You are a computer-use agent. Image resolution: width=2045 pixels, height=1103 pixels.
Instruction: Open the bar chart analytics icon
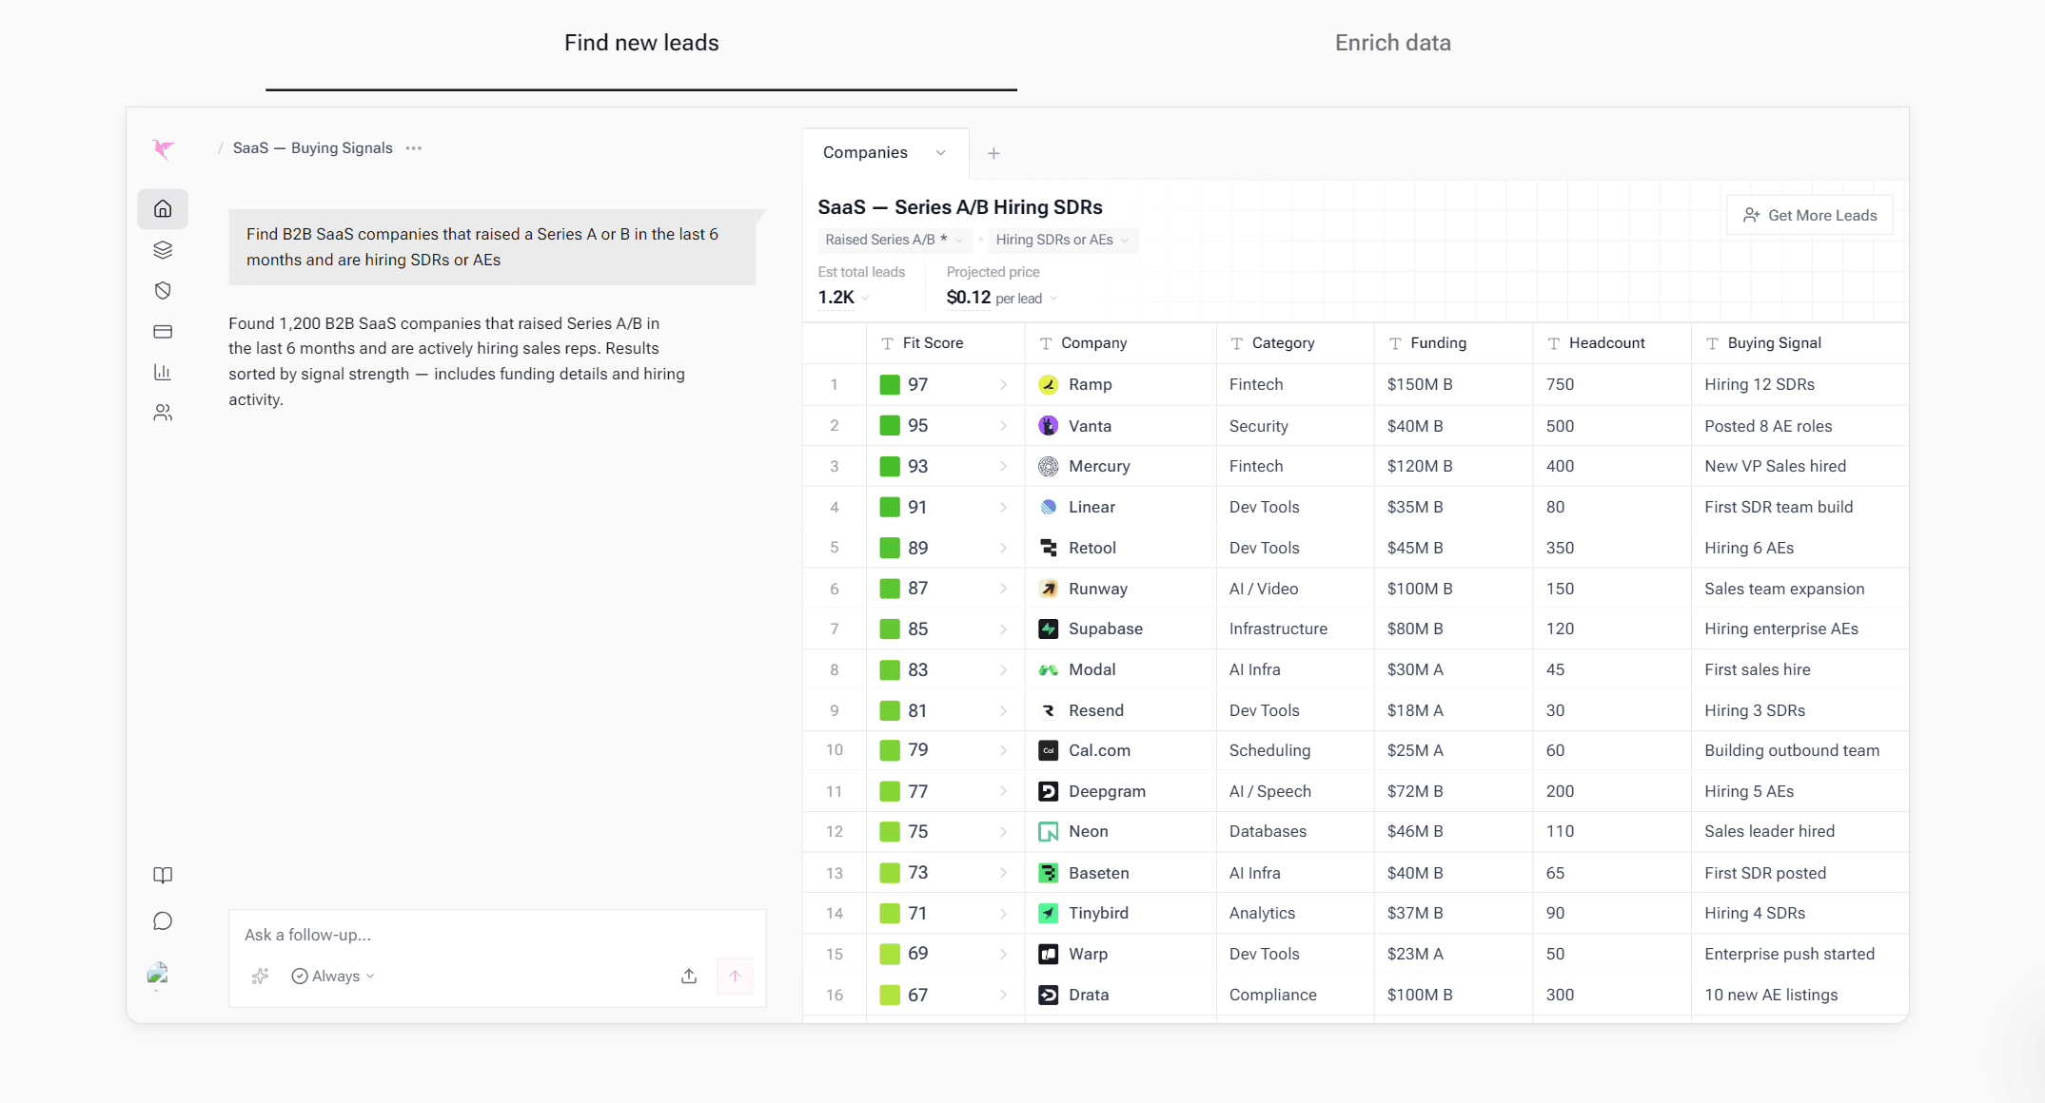coord(163,372)
